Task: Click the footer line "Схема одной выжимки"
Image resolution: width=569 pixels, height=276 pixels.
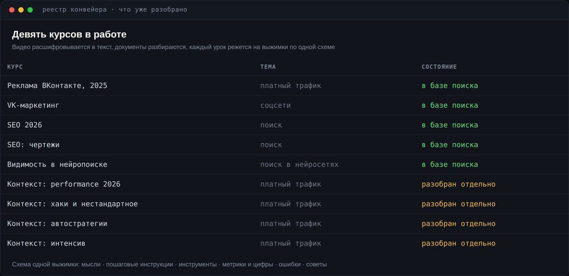Action: 169,265
